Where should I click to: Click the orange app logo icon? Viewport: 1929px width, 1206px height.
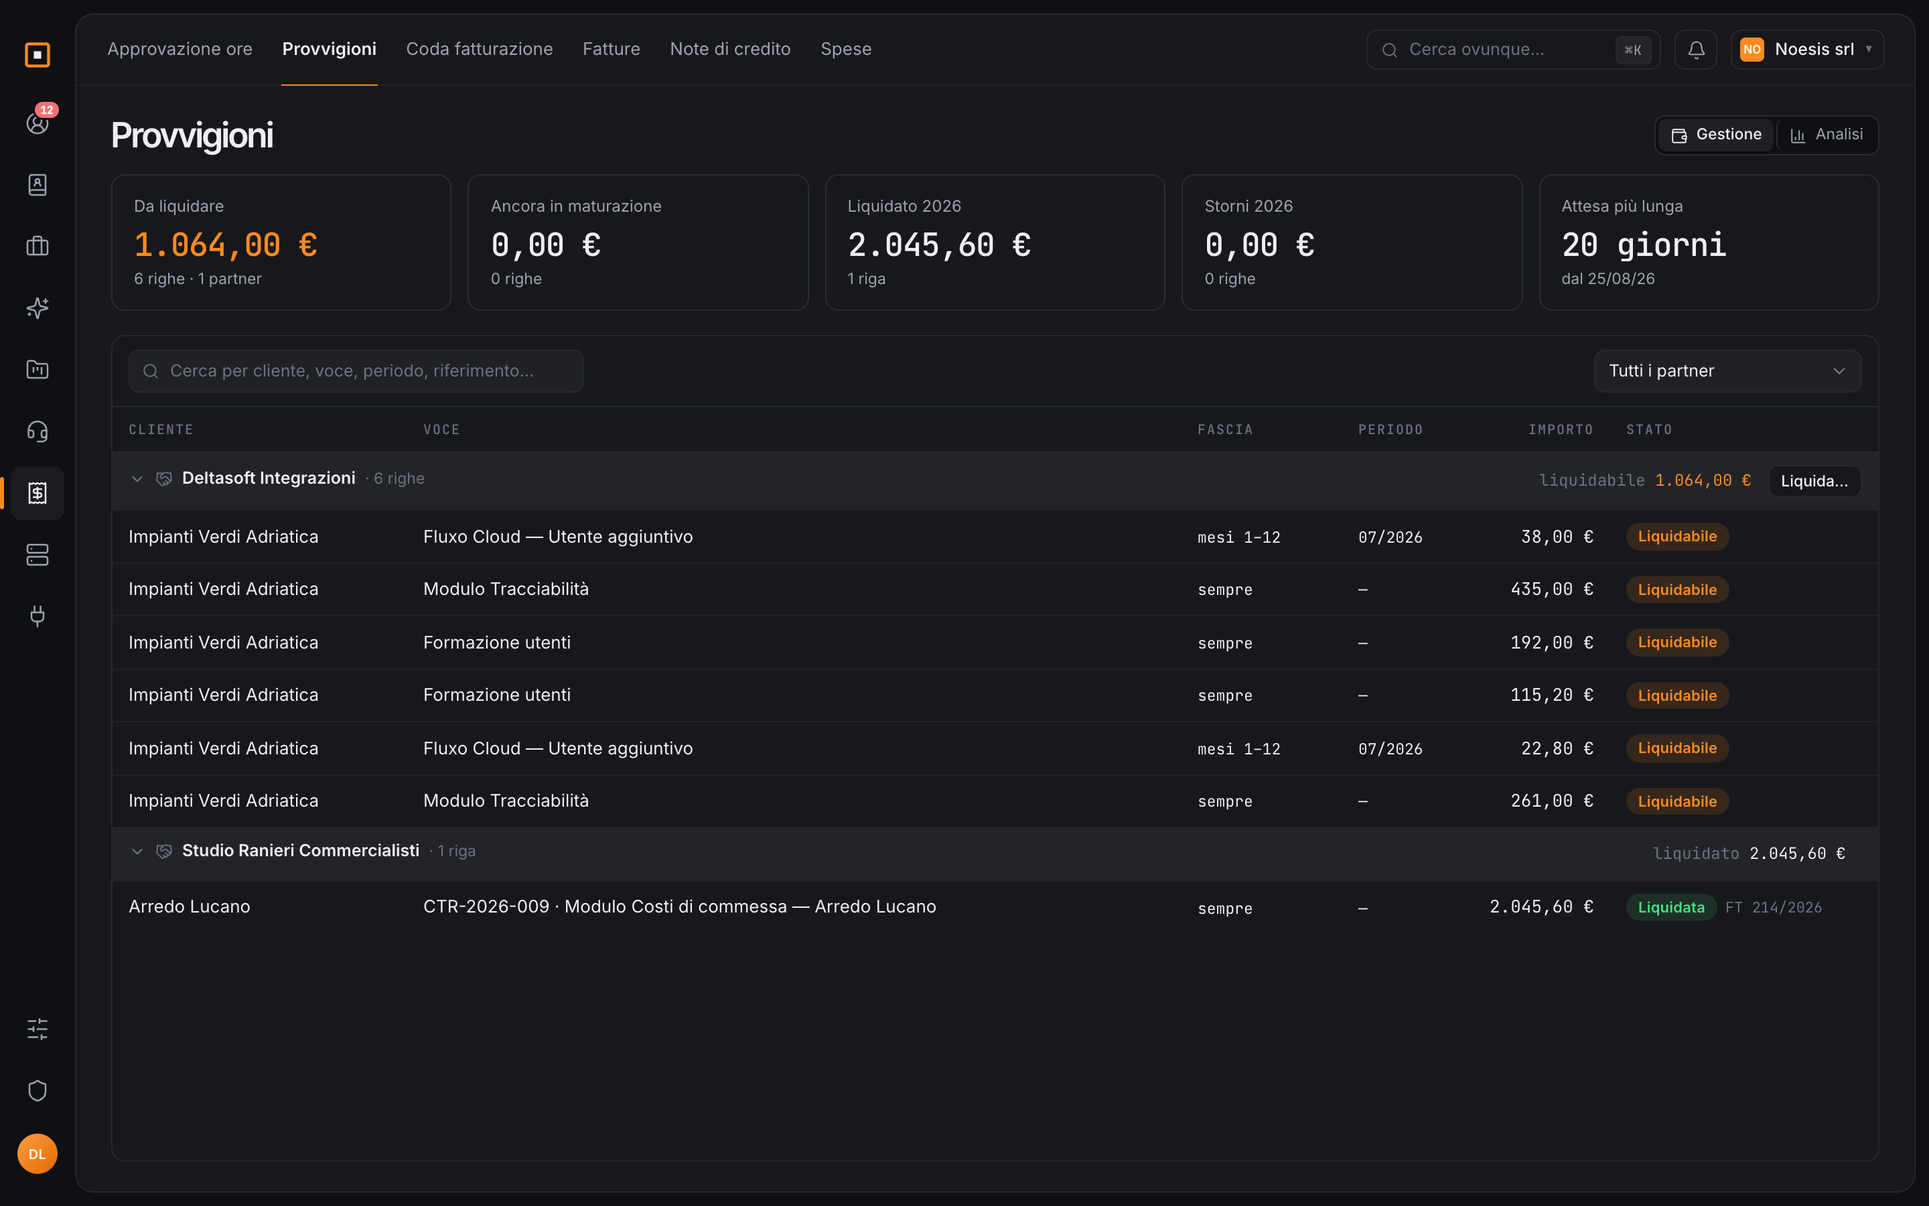click(38, 55)
